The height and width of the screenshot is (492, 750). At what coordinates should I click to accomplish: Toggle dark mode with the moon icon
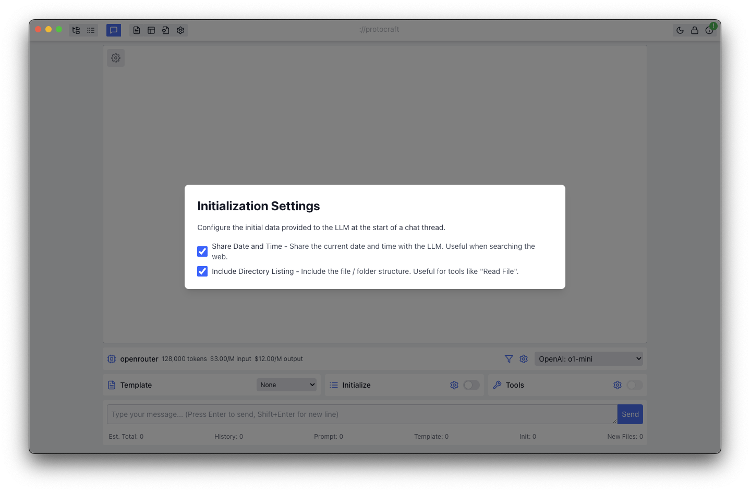(x=680, y=30)
